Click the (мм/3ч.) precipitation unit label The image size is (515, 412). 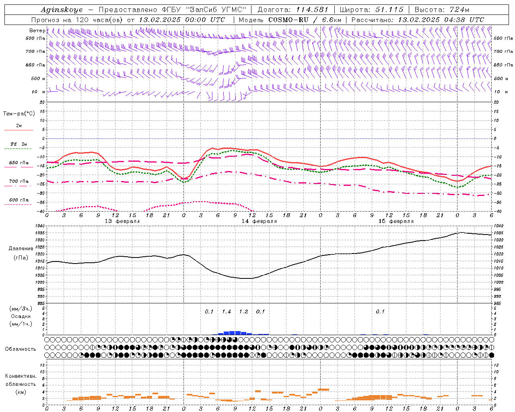point(21,309)
